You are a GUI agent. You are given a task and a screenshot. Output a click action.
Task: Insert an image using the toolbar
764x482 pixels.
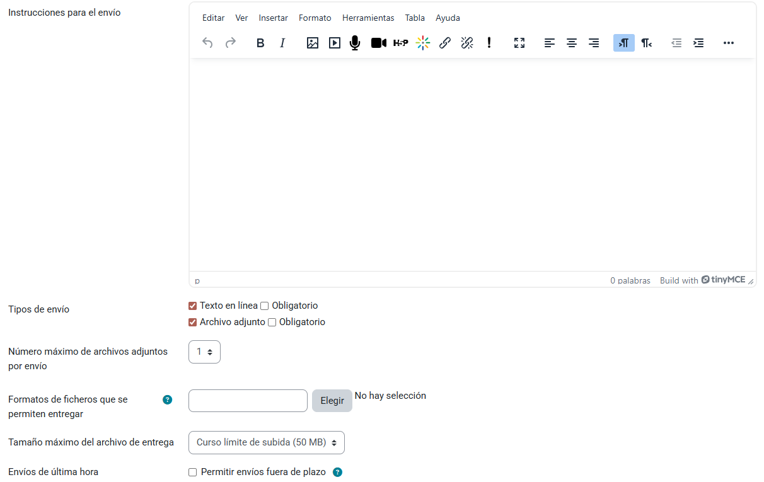click(x=313, y=43)
